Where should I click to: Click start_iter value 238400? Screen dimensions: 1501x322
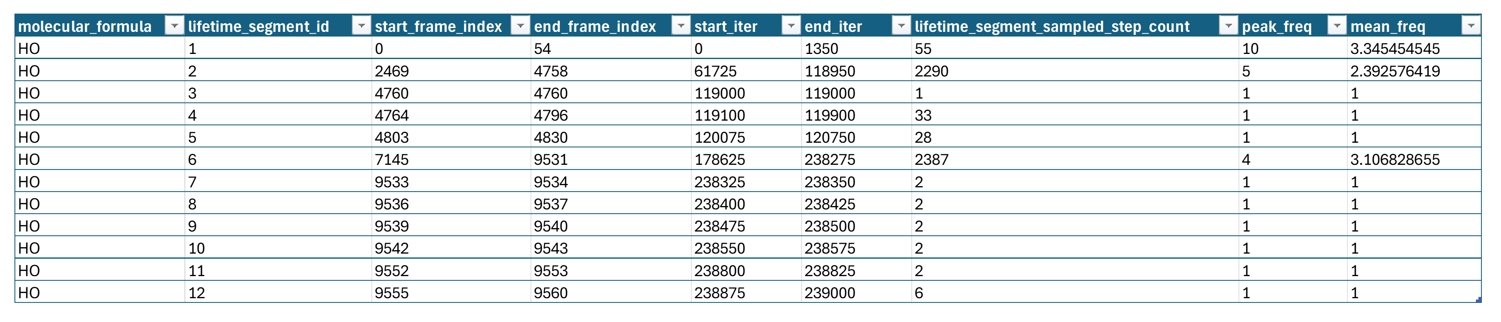pos(719,204)
